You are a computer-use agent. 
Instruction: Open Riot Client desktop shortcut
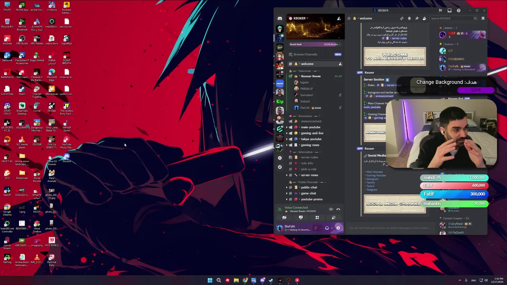(22, 73)
